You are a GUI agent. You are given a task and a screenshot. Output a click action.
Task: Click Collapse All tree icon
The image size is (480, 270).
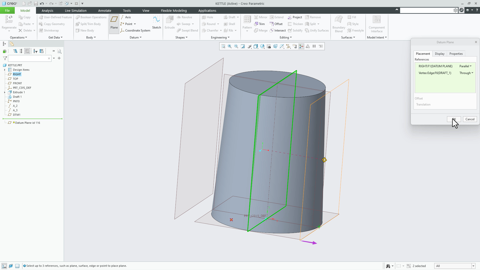click(21, 51)
